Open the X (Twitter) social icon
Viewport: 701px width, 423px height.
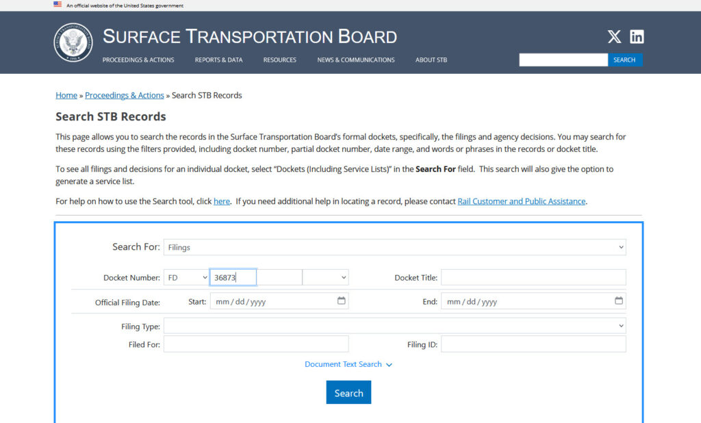614,37
